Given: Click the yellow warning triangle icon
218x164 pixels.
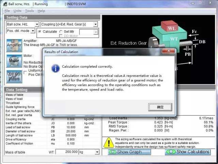Looking at the screenshot, I should tap(109, 142).
